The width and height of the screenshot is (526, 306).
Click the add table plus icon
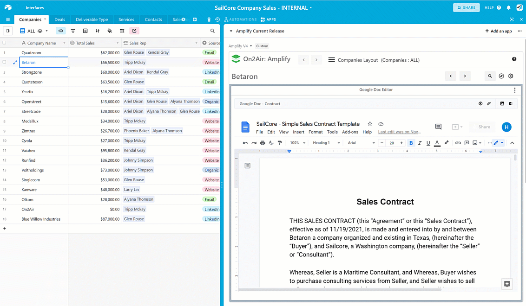coord(195,19)
